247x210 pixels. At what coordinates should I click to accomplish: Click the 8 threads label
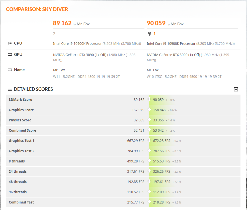click(17, 161)
